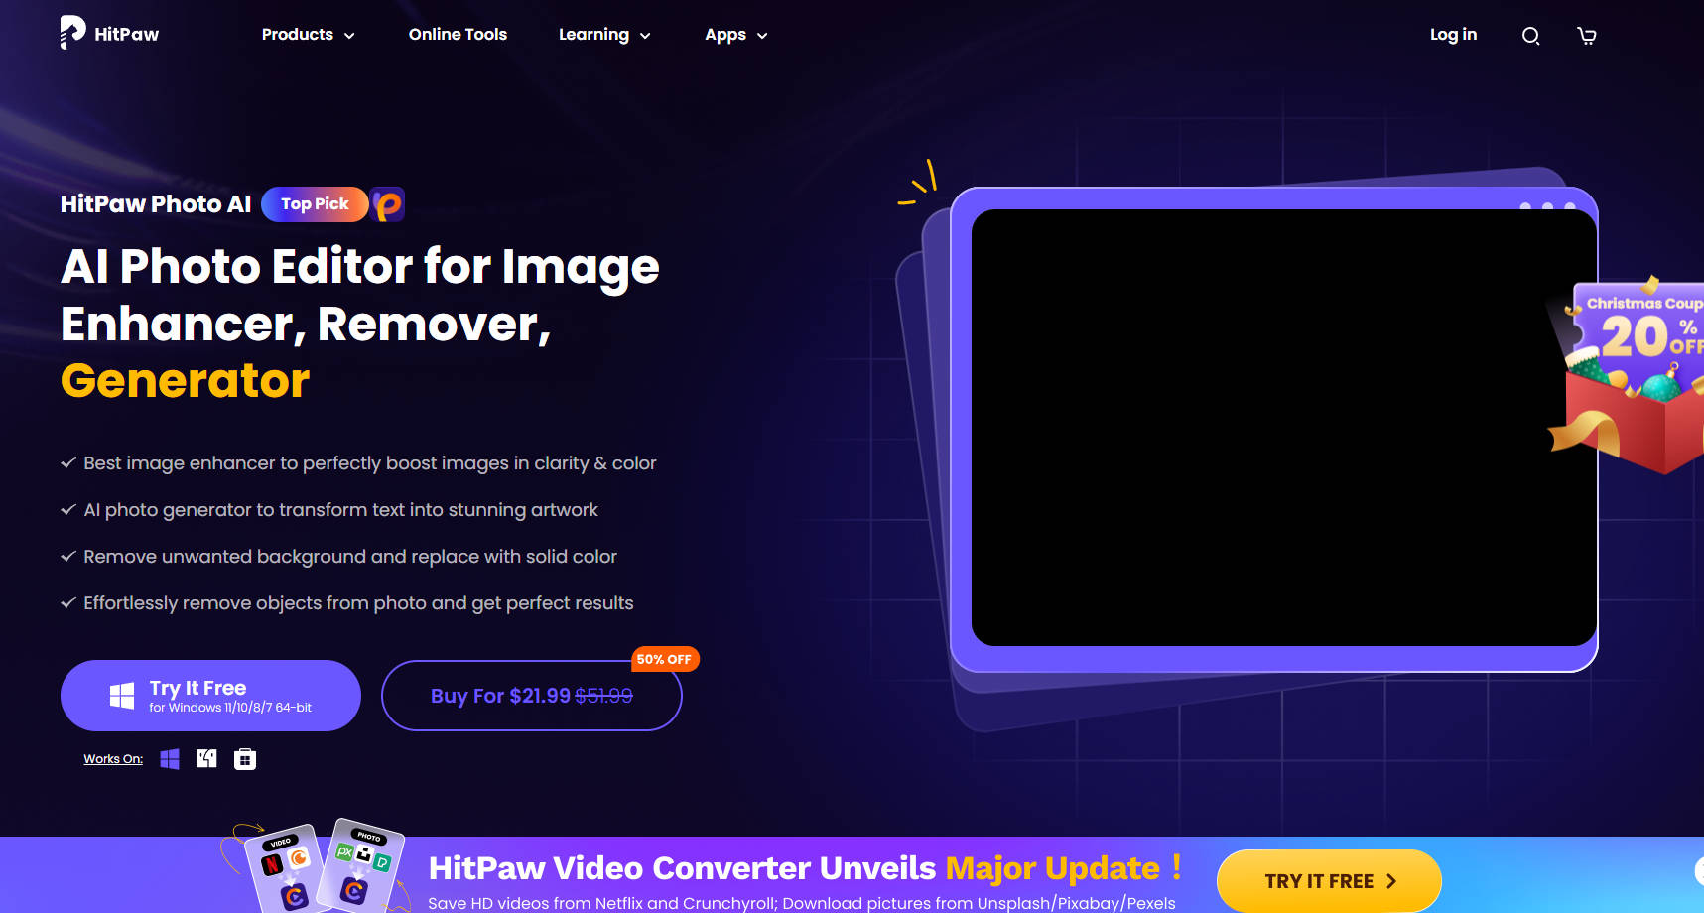Click the 'HitPaw Video Converter Unveils Major Update' headline

pyautogui.click(x=805, y=868)
